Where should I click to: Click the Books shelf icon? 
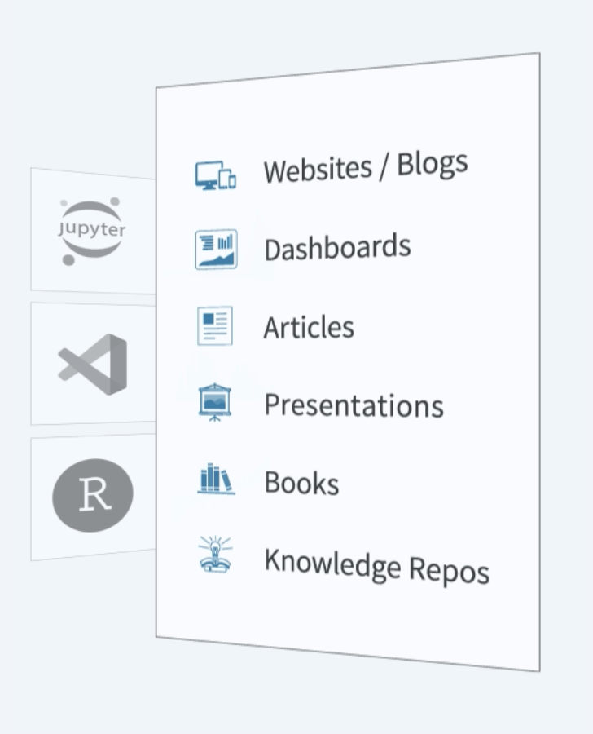pyautogui.click(x=216, y=479)
